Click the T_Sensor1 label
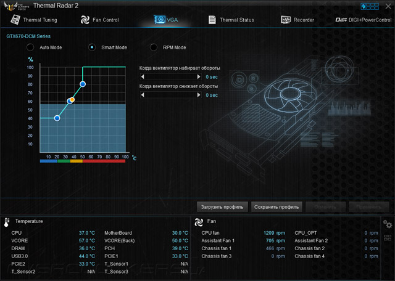The height and width of the screenshot is (281, 395). [x=117, y=264]
